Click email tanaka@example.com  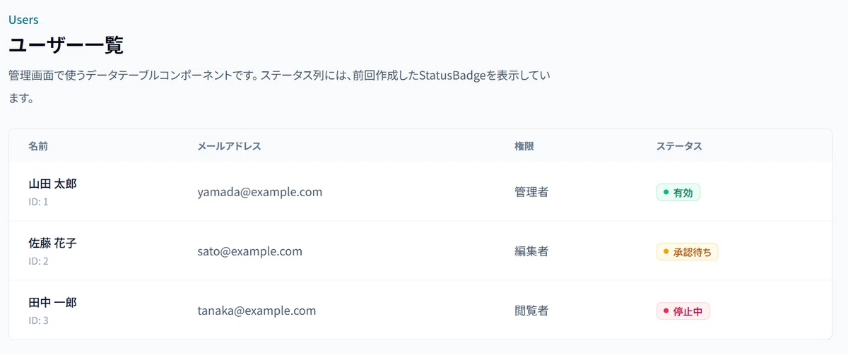257,311
